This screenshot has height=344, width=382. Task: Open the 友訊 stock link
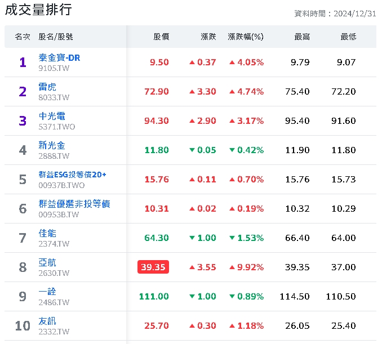[x=47, y=321]
